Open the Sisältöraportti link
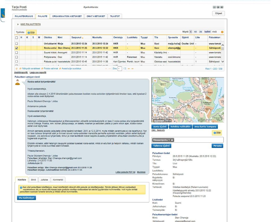 point(21,72)
